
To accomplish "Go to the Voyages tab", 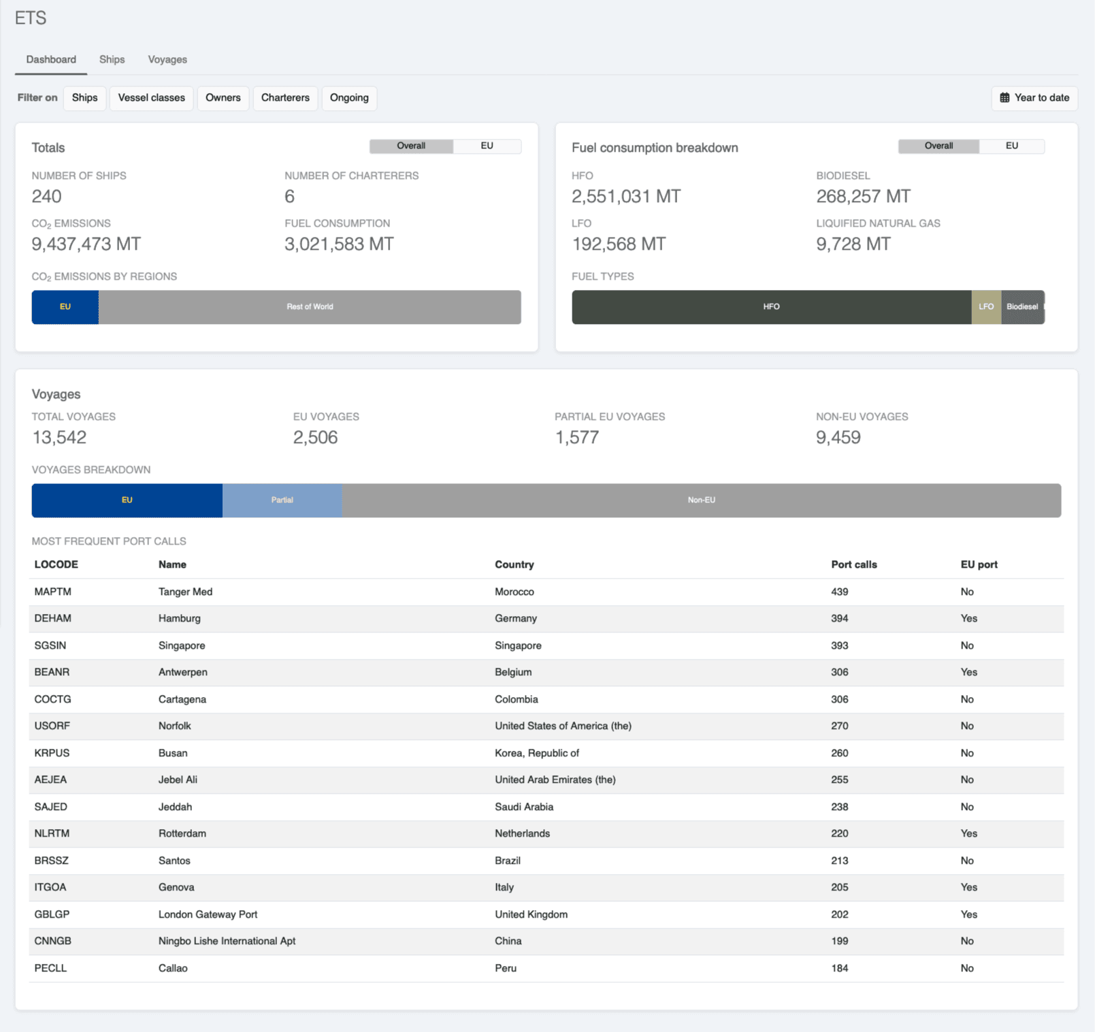I will (167, 60).
